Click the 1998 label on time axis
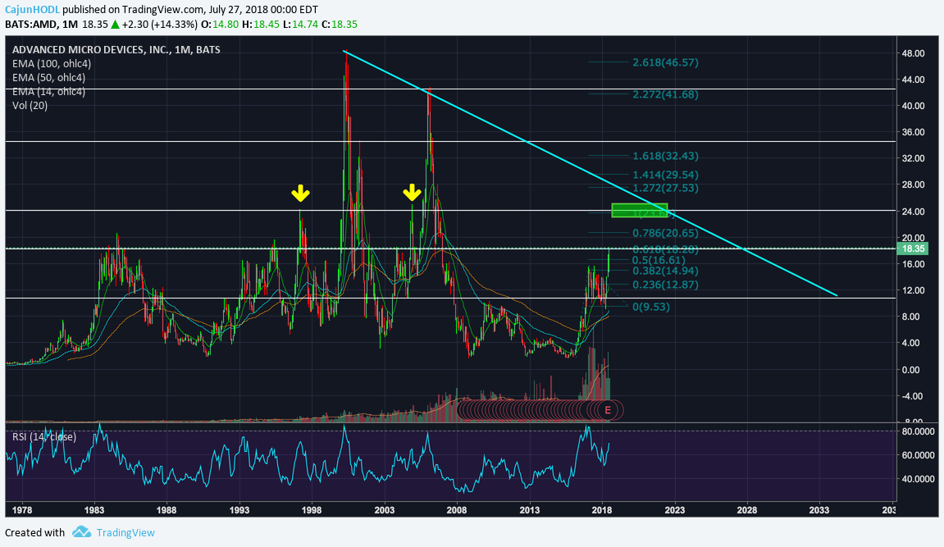The width and height of the screenshot is (944, 547). click(x=312, y=510)
